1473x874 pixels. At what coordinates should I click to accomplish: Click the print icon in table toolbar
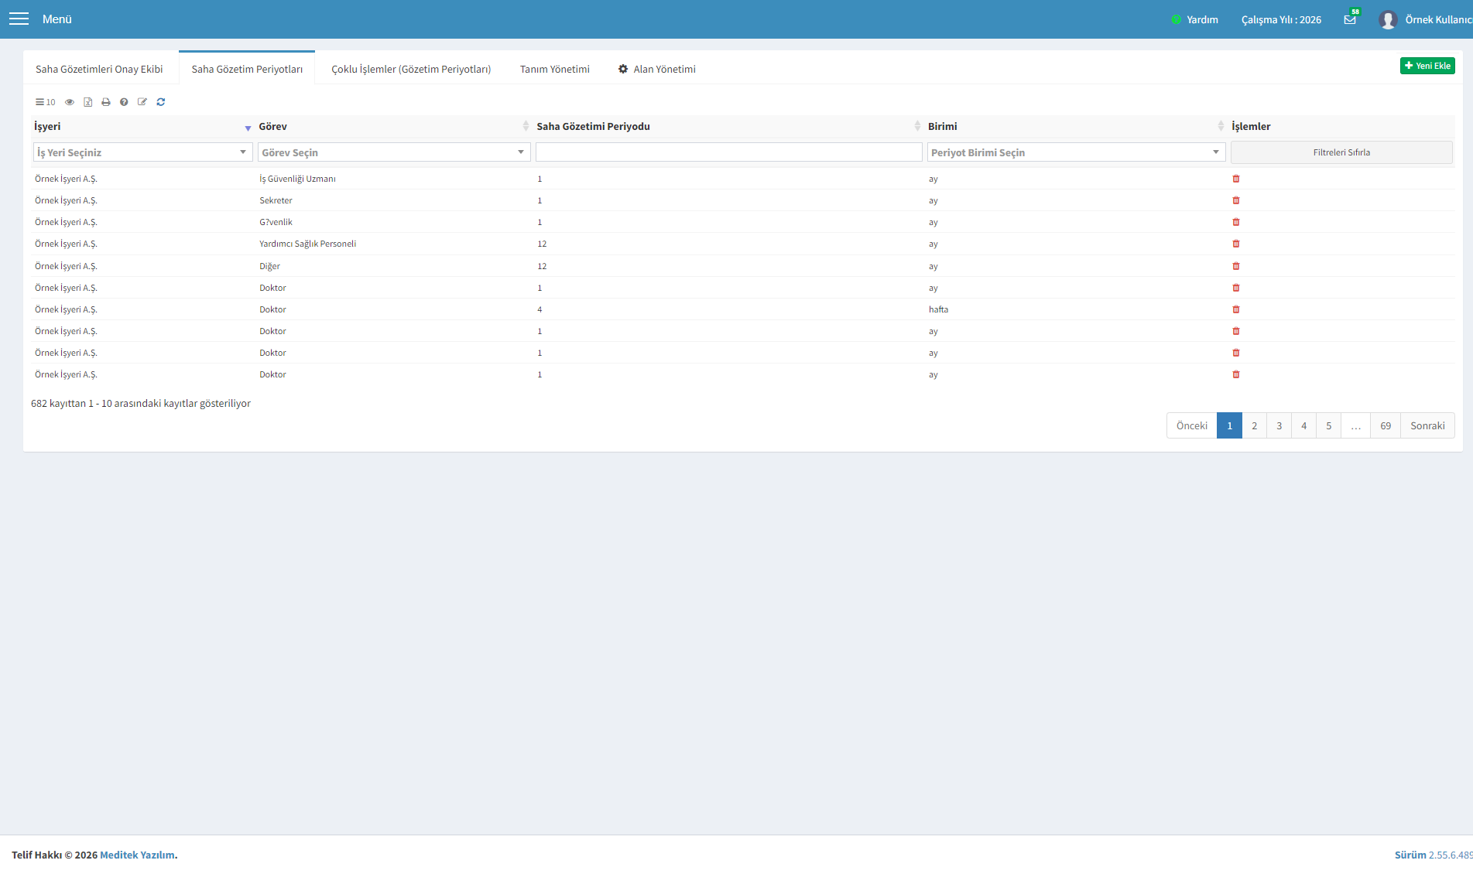pyautogui.click(x=106, y=102)
